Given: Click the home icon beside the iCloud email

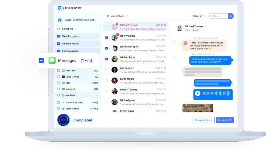Looking at the screenshot, I should pos(60,20).
